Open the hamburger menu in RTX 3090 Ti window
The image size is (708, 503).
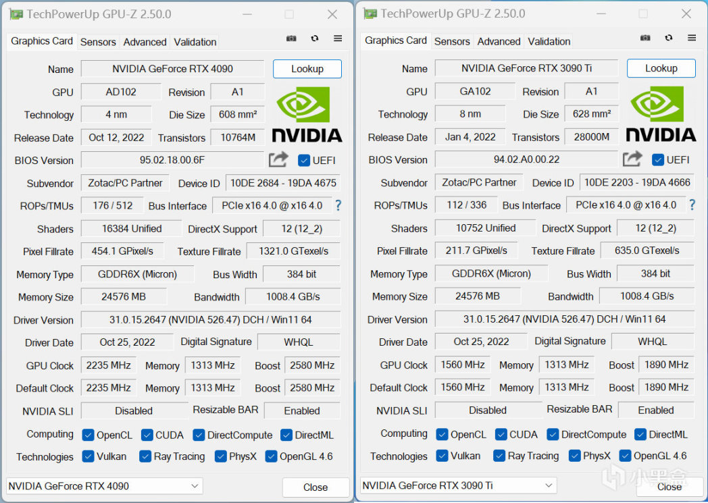pyautogui.click(x=692, y=37)
